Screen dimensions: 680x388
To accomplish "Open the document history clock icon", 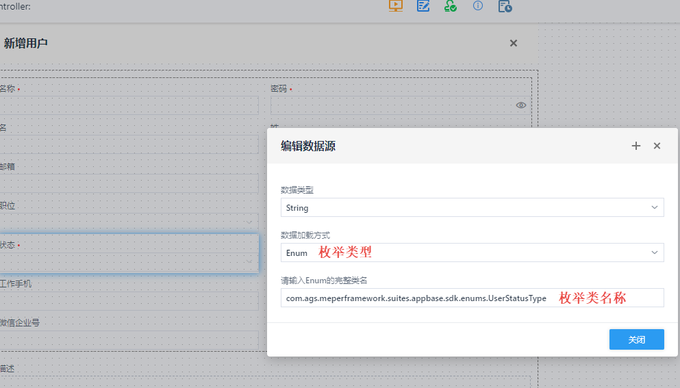I will pyautogui.click(x=505, y=6).
